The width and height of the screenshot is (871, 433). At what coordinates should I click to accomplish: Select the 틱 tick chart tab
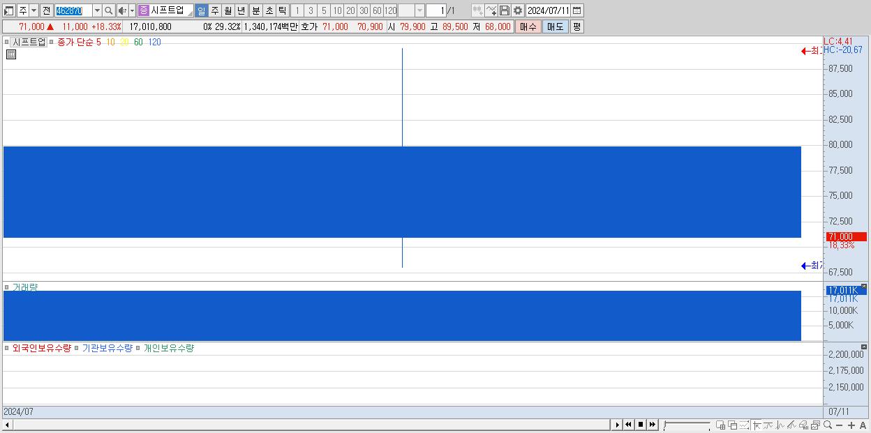[282, 10]
